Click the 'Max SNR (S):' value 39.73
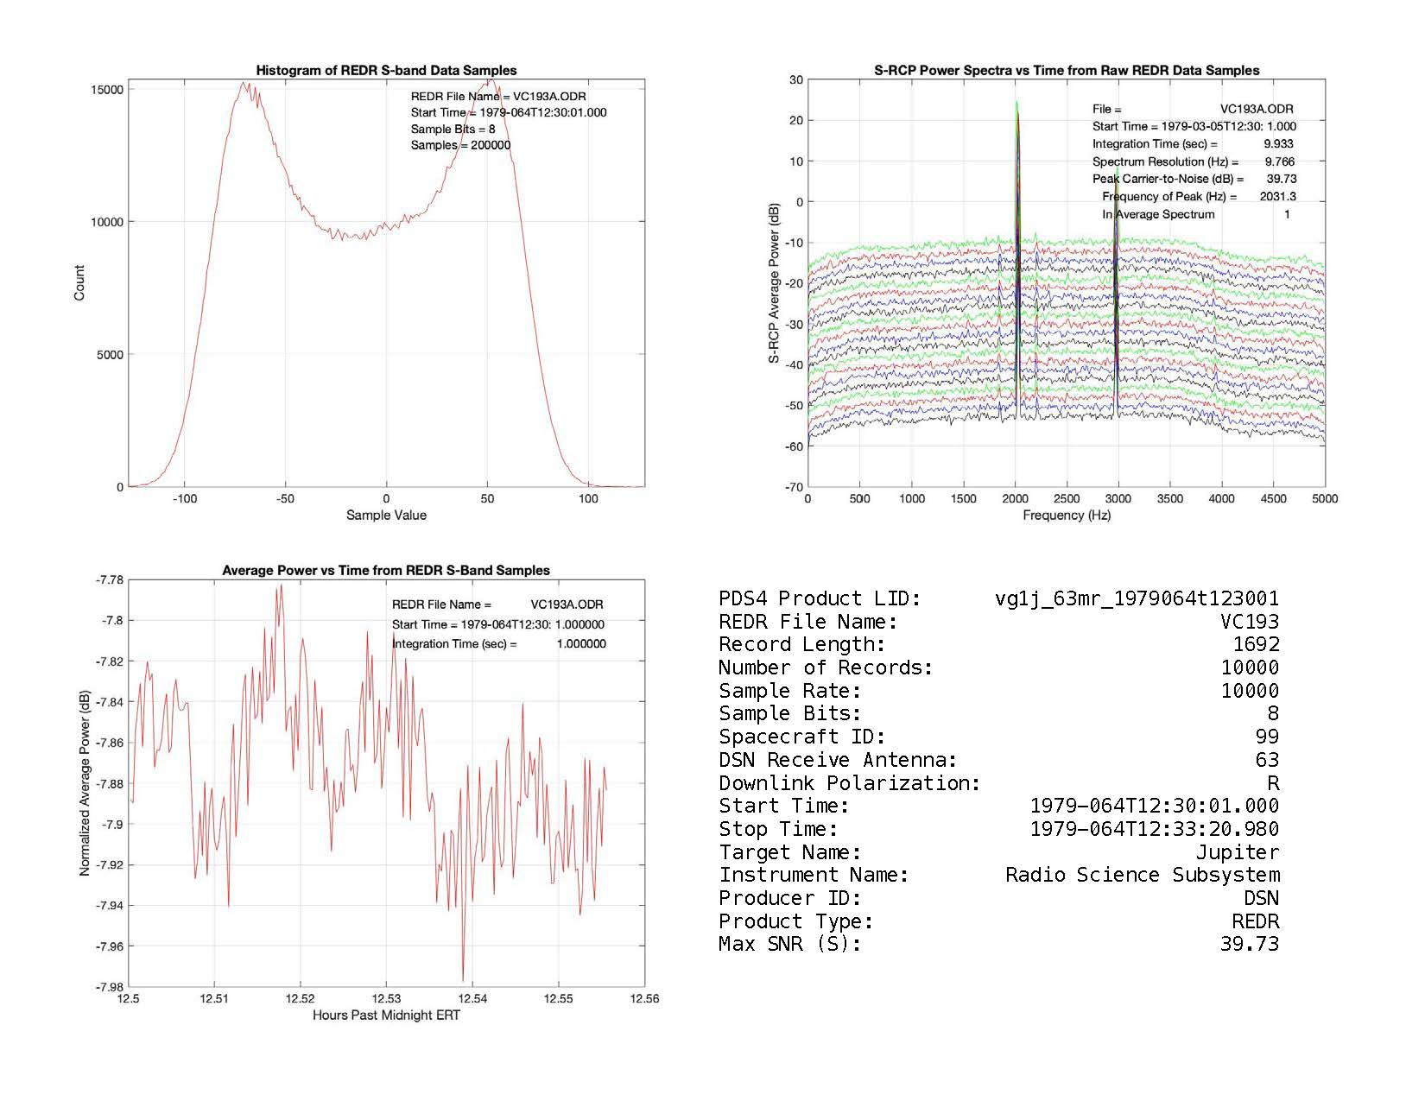This screenshot has height=1101, width=1425. click(1249, 944)
